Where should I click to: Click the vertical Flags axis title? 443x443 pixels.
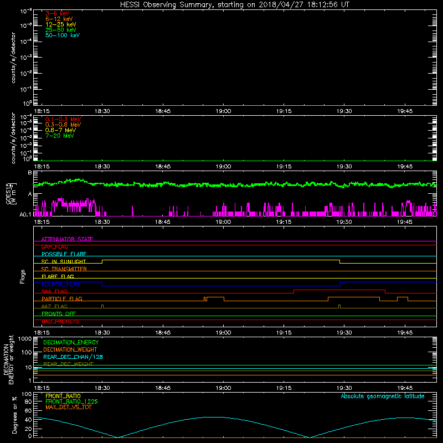[x=23, y=276]
